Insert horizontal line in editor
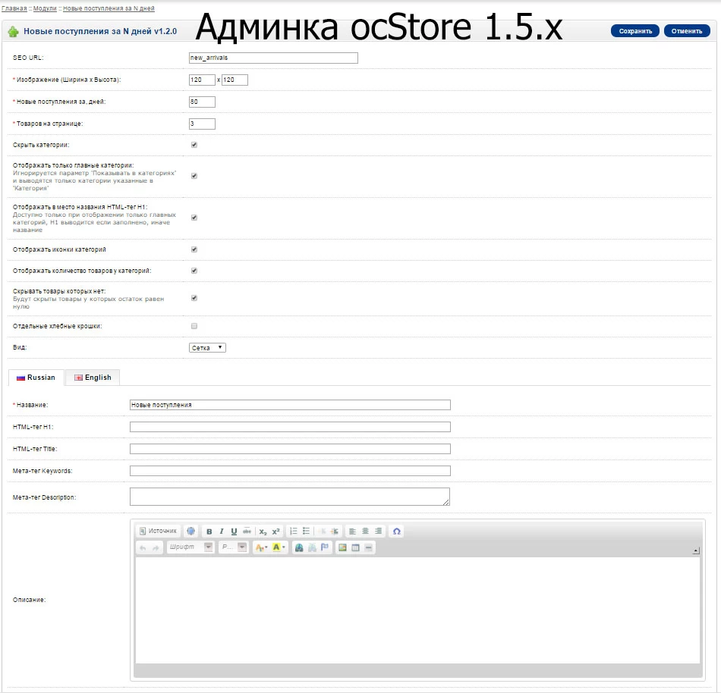Screen dimensions: 721x693 (x=368, y=547)
